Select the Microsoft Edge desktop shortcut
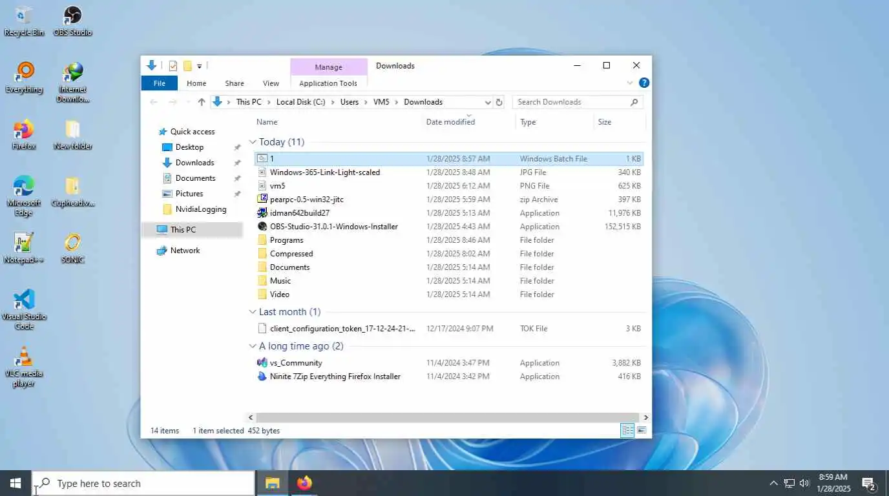This screenshot has height=496, width=889. [24, 196]
